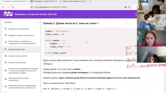Screen dimensions: 166x93
Task: Open 'Количество операций в секунду' section
Action: [x=23, y=71]
